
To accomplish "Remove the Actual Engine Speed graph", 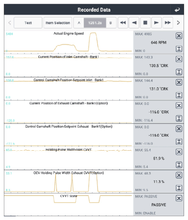I will click(179, 36).
